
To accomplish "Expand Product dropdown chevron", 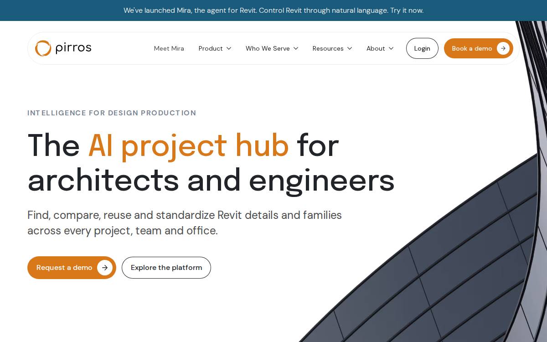I will click(x=229, y=48).
